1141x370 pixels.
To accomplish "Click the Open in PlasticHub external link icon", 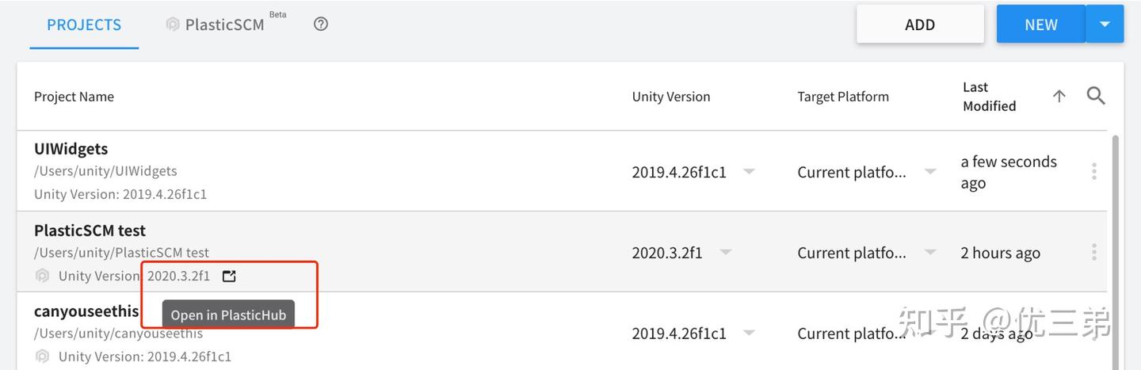I will 229,276.
